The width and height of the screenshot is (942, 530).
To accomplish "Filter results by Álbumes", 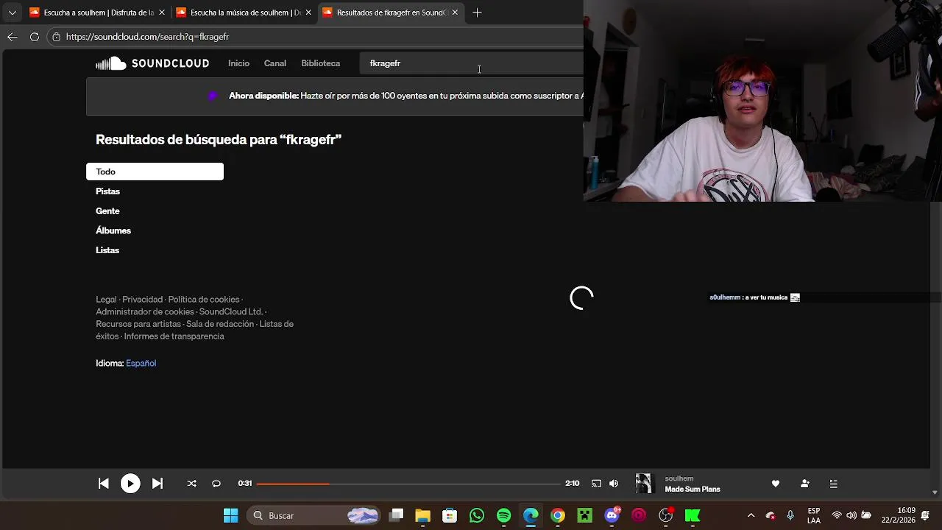I will point(113,230).
